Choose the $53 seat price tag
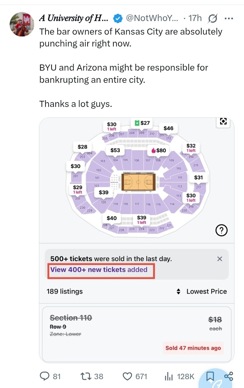The width and height of the screenshot is (244, 388). (x=115, y=150)
